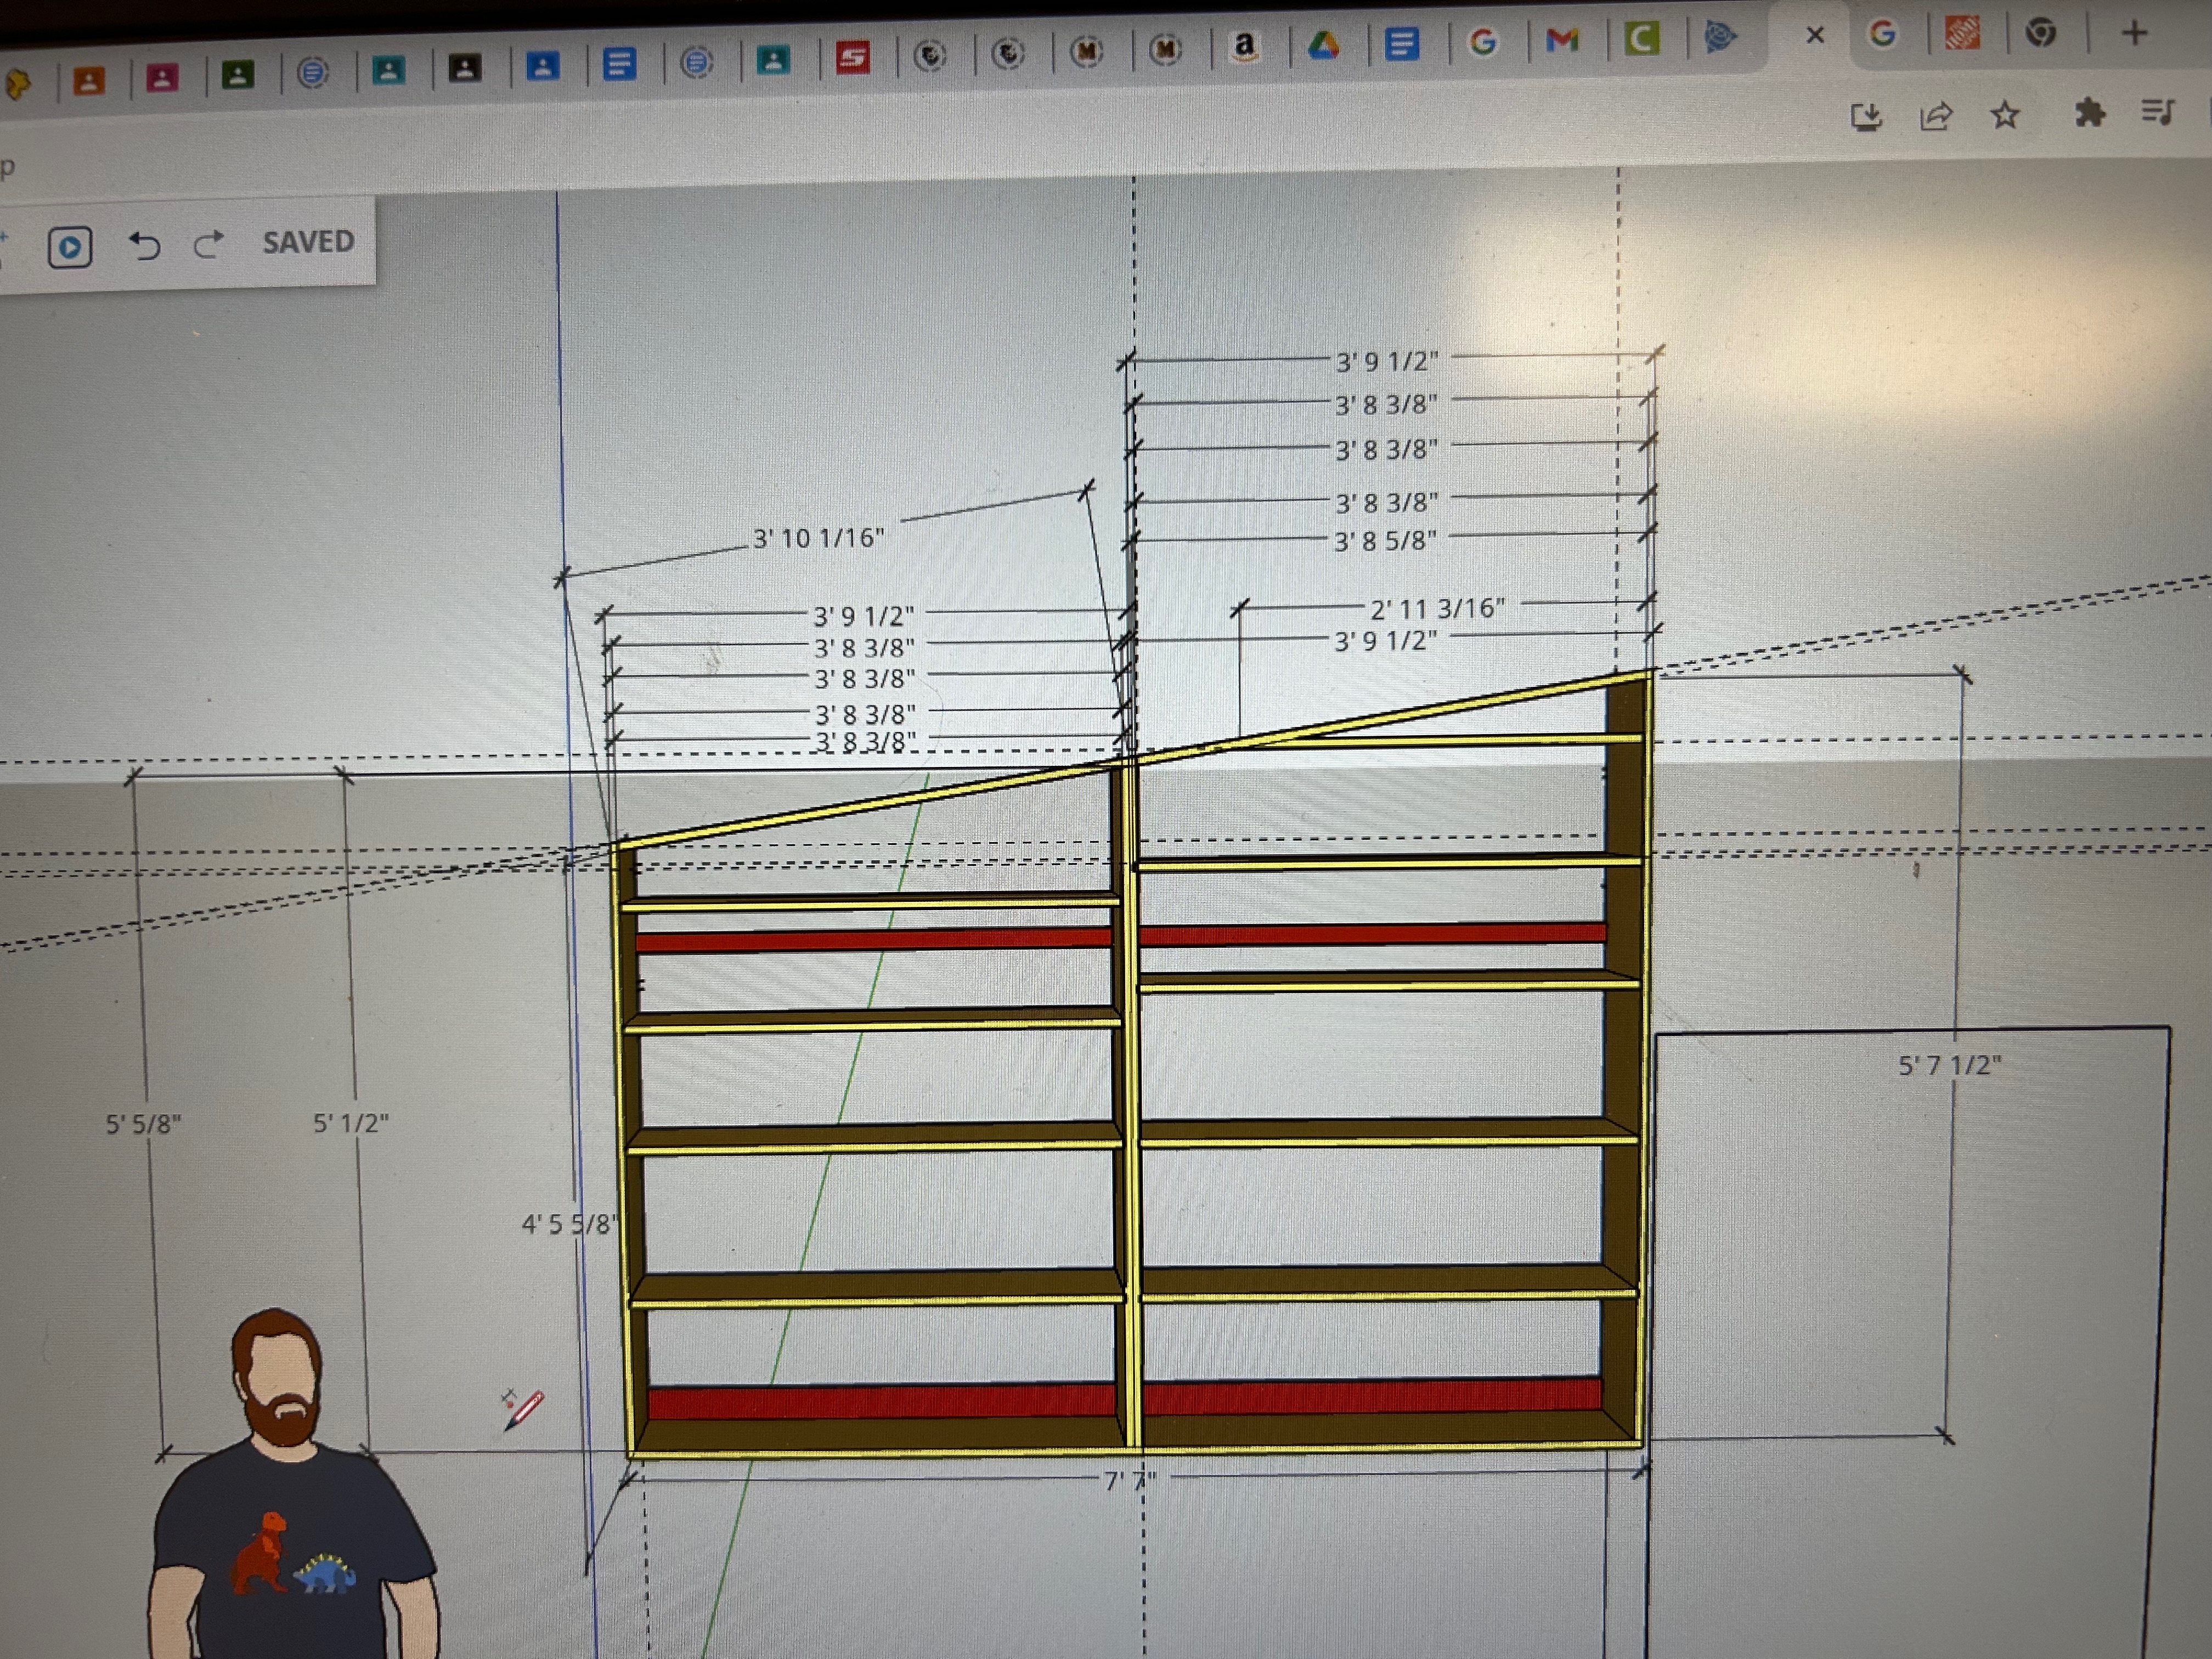The image size is (2212, 1659).
Task: Switch to the red S tab
Action: coord(852,58)
